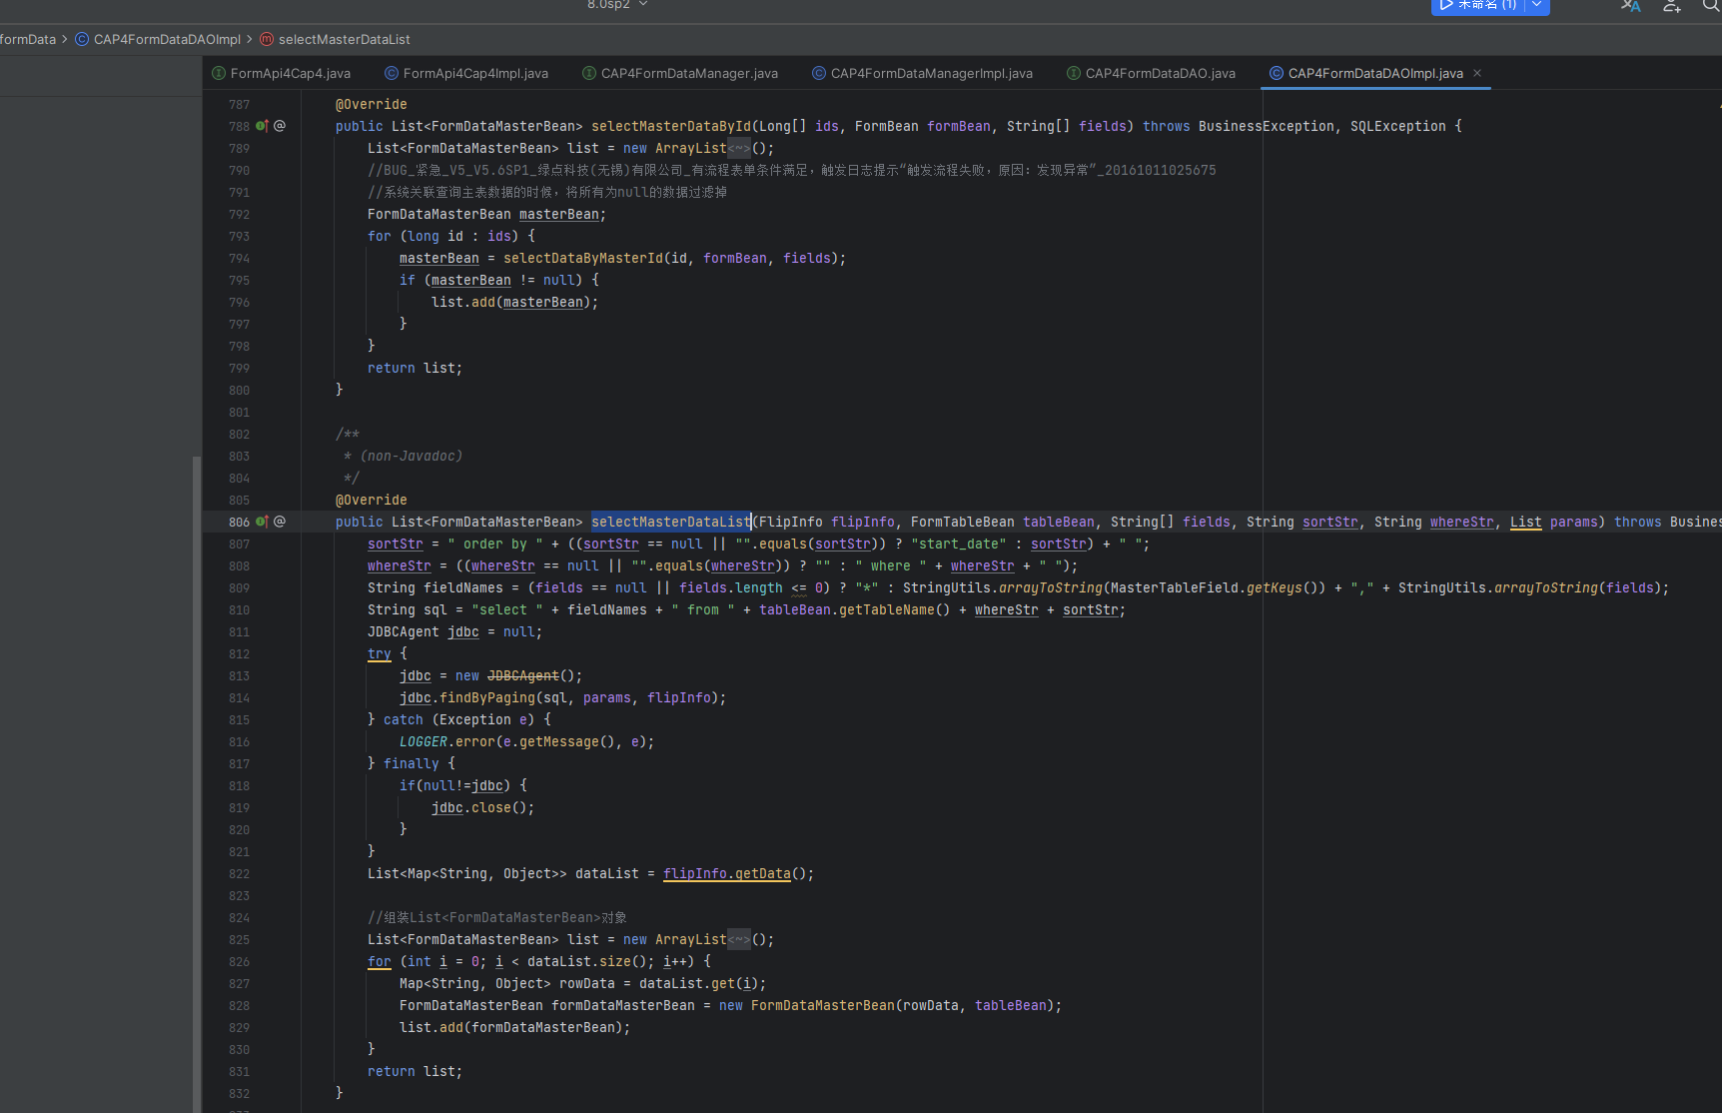The height and width of the screenshot is (1113, 1722).
Task: Click the implements-method gutter icon on line 806
Action: (262, 522)
